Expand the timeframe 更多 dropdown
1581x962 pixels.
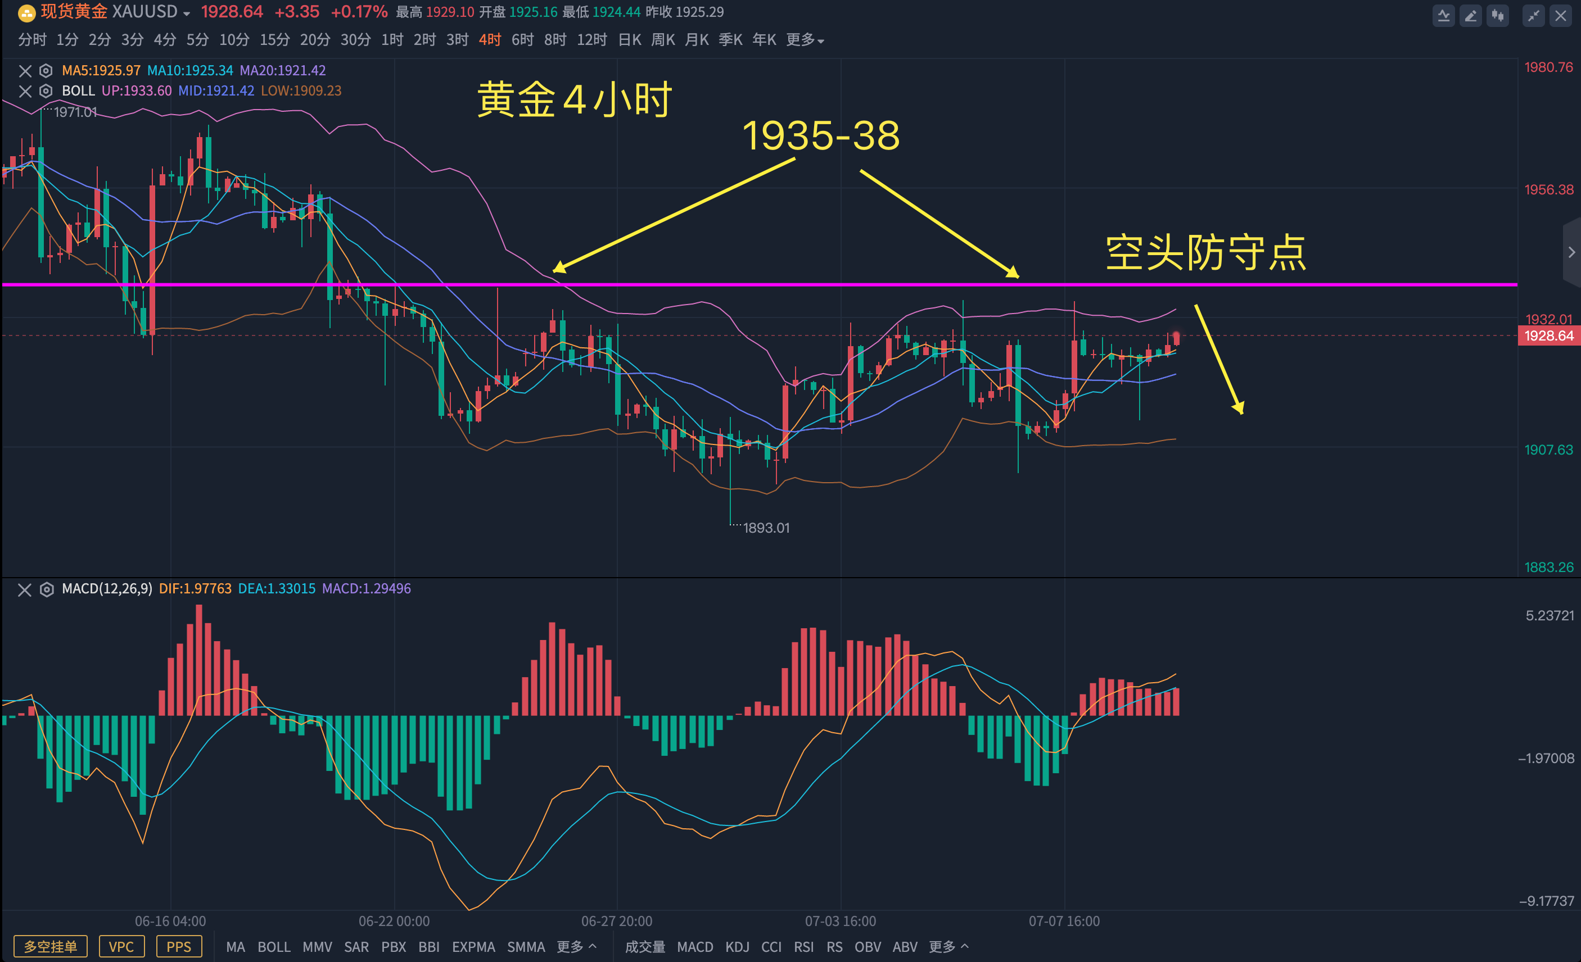click(x=805, y=40)
